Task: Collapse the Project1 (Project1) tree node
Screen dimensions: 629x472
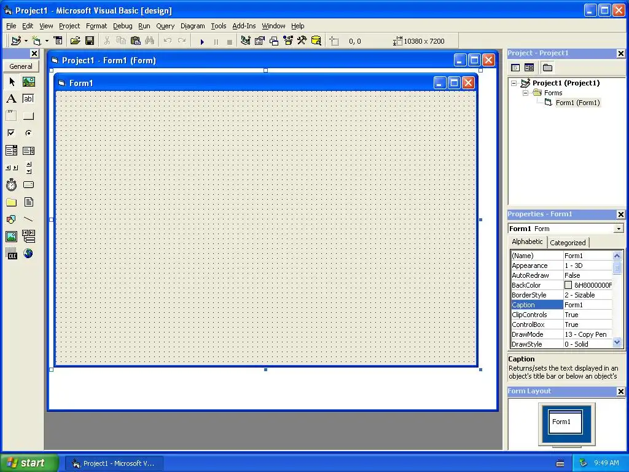Action: click(x=514, y=83)
